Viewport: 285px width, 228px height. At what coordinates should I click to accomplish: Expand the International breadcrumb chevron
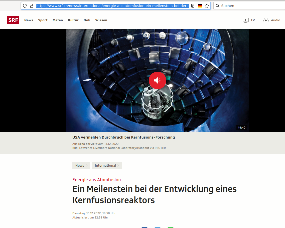(118, 165)
